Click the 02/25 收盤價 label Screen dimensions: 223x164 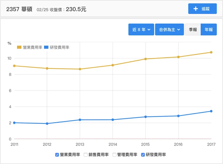pos(51,10)
